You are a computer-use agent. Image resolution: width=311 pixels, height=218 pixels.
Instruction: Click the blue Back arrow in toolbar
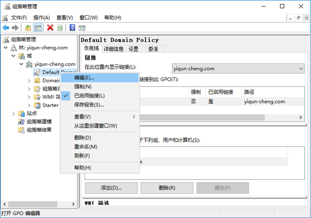coord(6,27)
